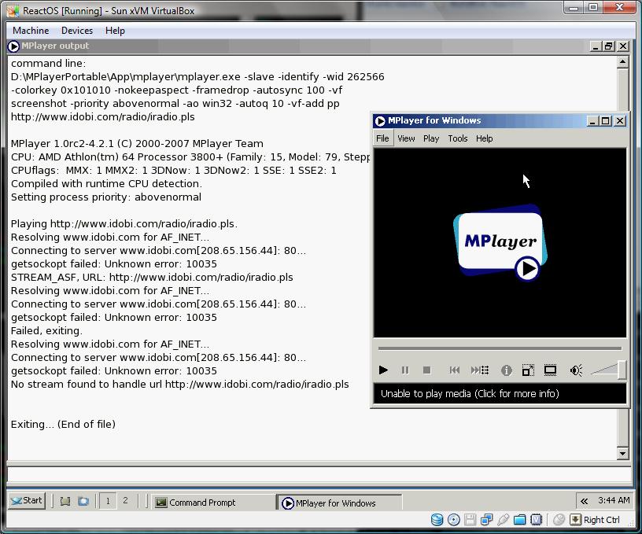This screenshot has width=642, height=534.
Task: Skip to the previous track
Action: pos(455,370)
